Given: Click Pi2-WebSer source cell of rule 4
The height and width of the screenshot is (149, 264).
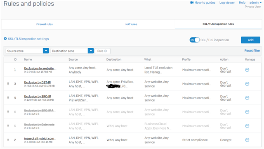Looking at the screenshot, I should [83, 98].
